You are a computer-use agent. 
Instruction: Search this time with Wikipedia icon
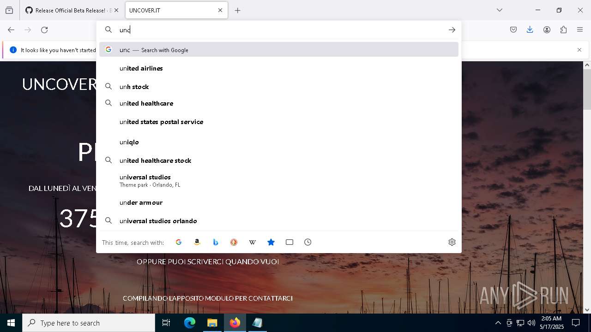click(253, 242)
